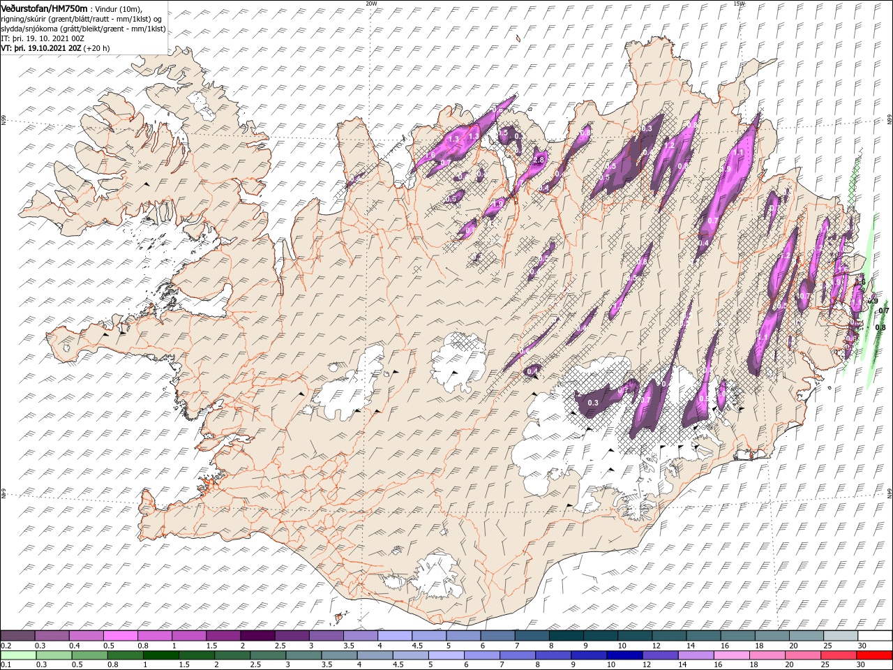
Task: Click the 'IT: þri. 19. 10. 2021 00Z' line
Action: coord(42,38)
